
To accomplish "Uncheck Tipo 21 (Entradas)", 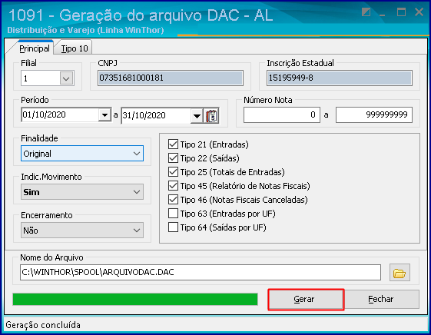I will click(173, 144).
